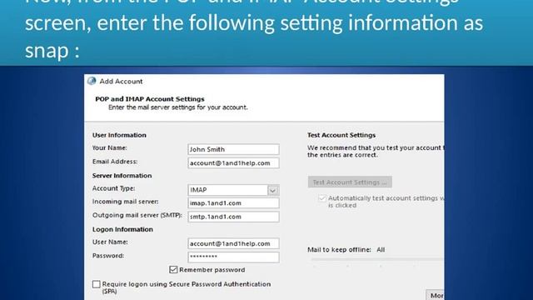Image resolution: width=533 pixels, height=300 pixels.
Task: Click the Add Account globe icon
Action: point(92,81)
